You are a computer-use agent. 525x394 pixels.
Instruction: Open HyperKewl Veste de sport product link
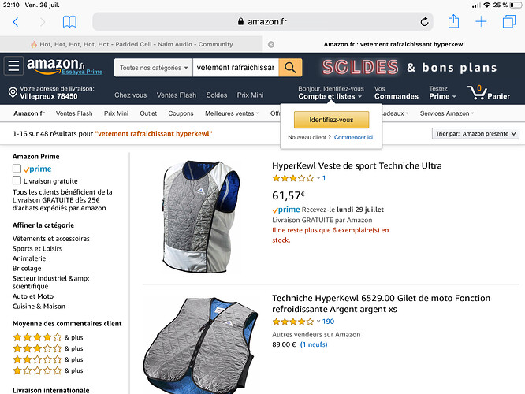[356, 166]
